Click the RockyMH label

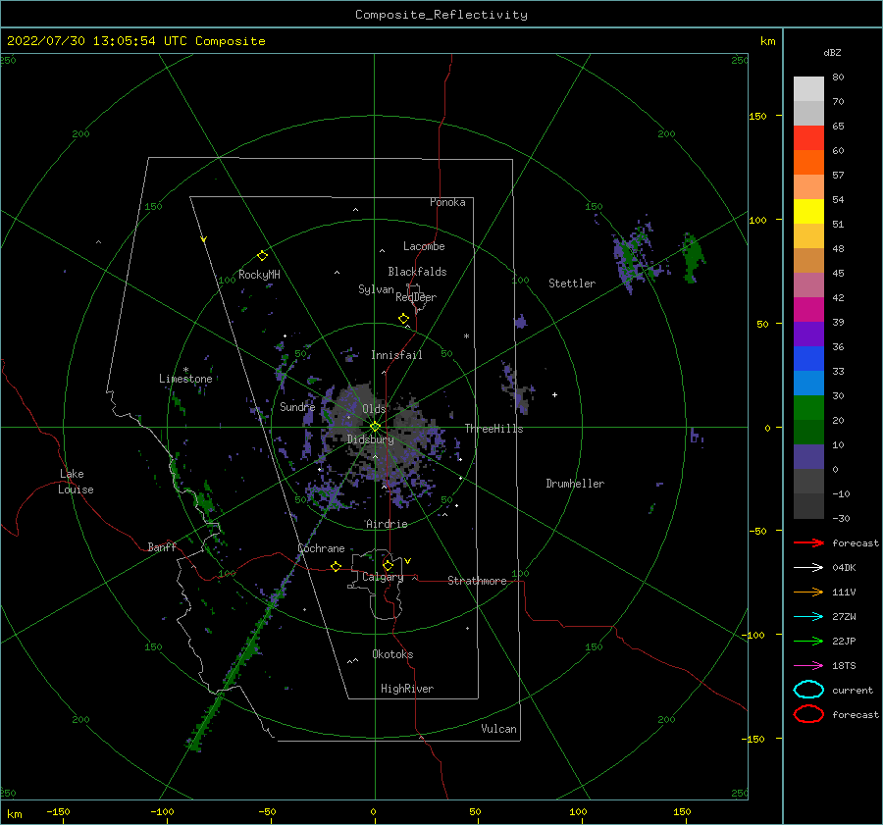point(259,275)
